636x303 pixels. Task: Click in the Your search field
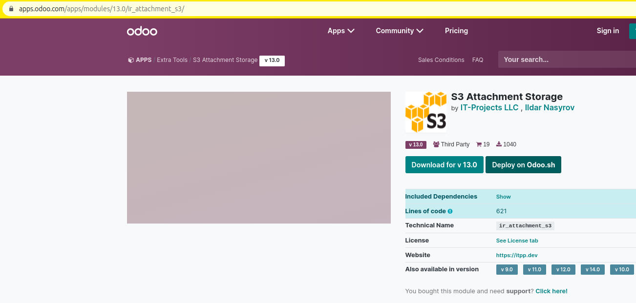coord(567,60)
